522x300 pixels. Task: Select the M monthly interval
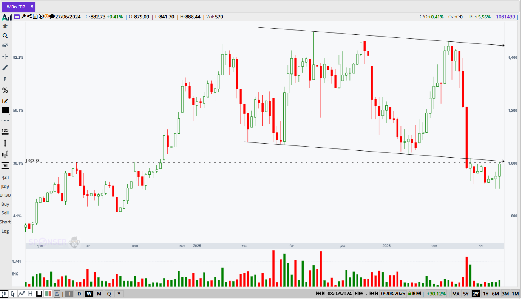[99, 294]
